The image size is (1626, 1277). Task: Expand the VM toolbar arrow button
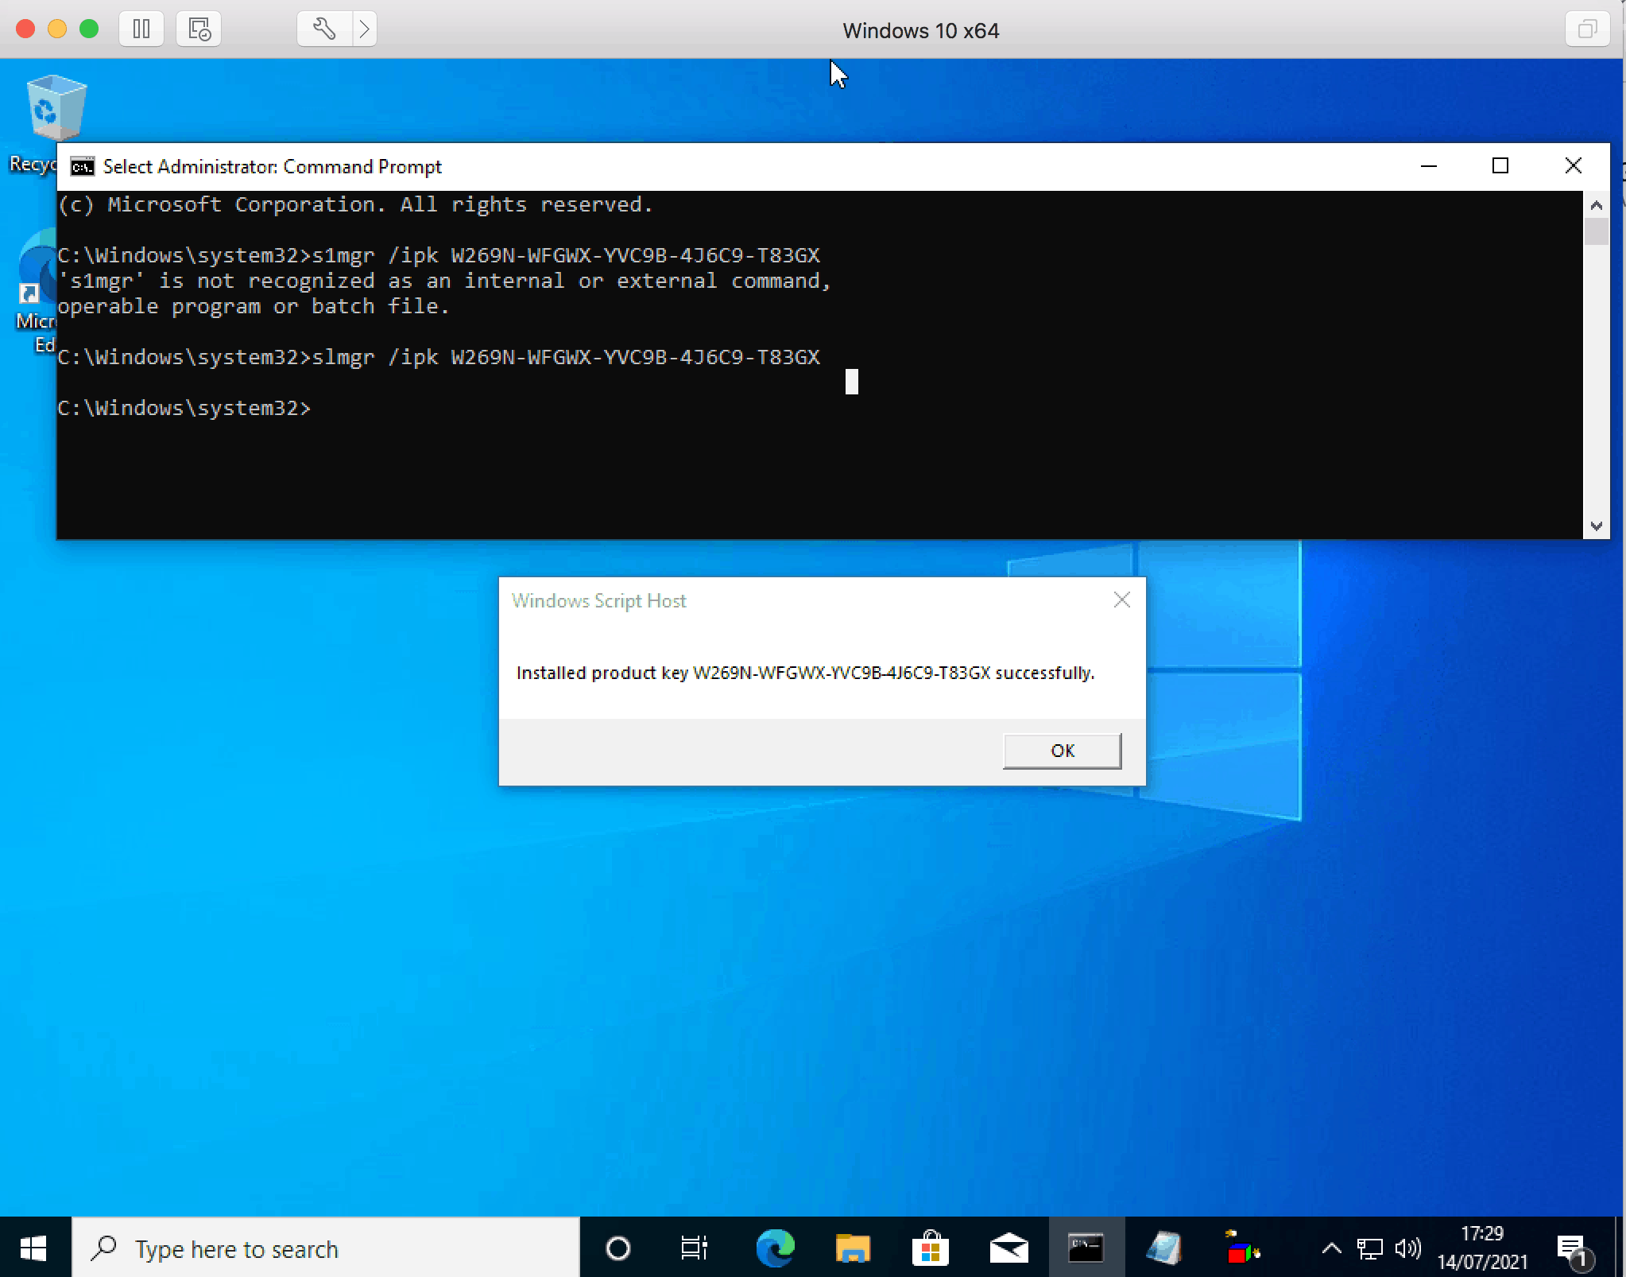point(365,29)
